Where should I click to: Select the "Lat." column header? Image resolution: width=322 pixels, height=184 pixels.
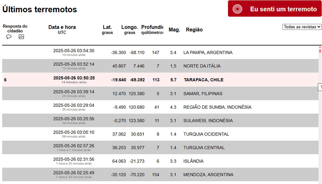(107, 27)
